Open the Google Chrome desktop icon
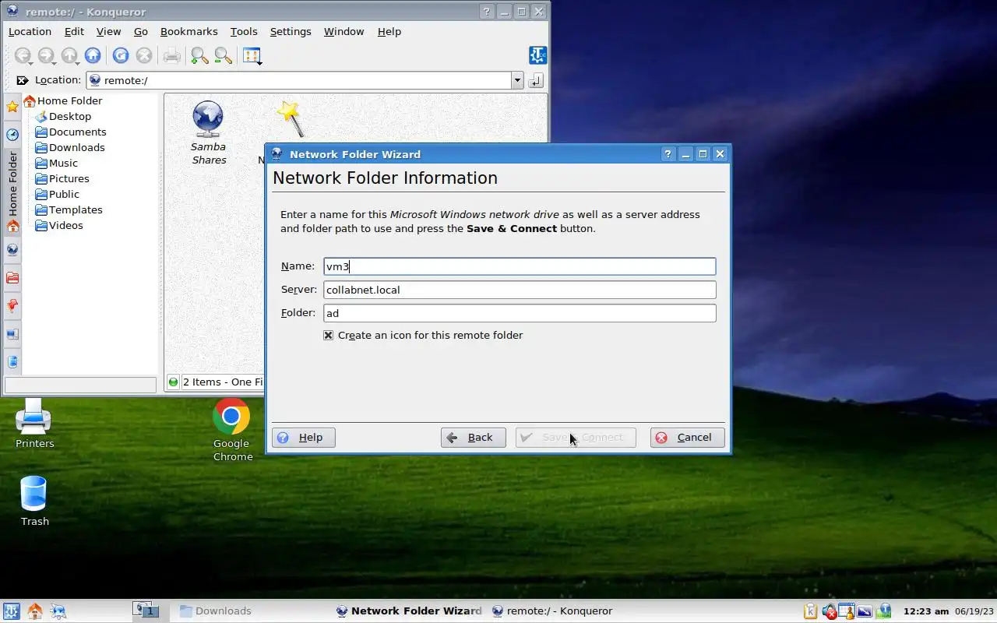The height and width of the screenshot is (623, 997). tap(232, 430)
